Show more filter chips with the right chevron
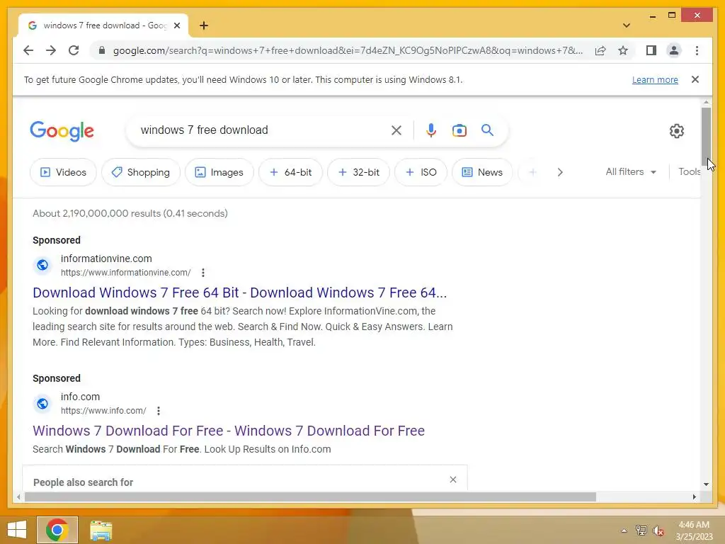 [x=560, y=172]
